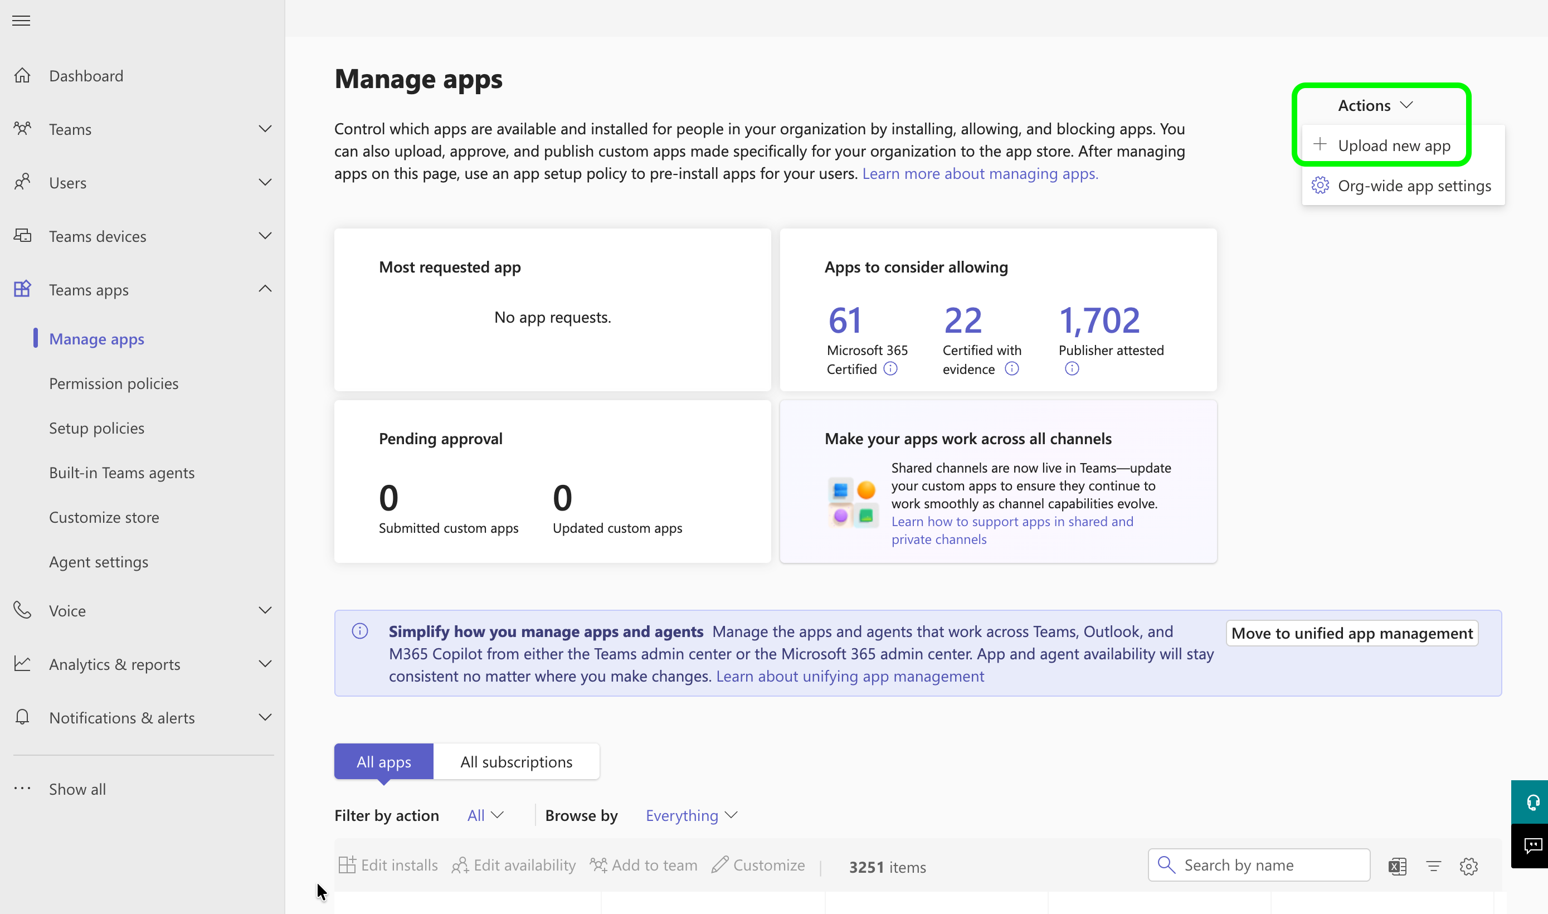The height and width of the screenshot is (914, 1548).
Task: Click the 'No app requests.' text
Action: (552, 317)
